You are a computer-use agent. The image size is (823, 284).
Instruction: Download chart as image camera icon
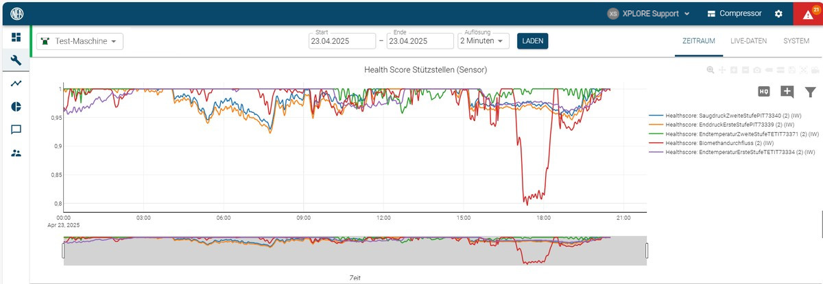click(x=757, y=70)
